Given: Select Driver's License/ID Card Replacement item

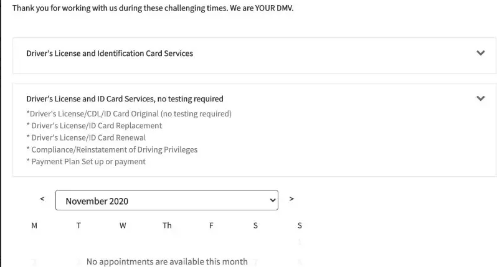Looking at the screenshot, I should (x=94, y=126).
